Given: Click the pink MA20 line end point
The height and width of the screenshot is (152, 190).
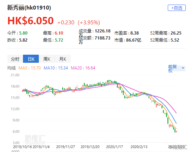Looking at the screenshot, I should 176,113.
